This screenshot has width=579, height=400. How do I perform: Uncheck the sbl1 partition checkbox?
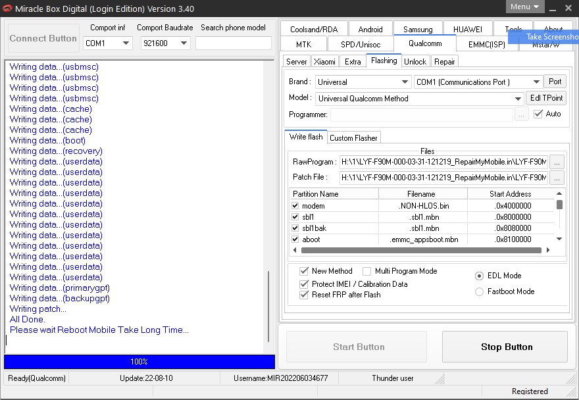pos(295,217)
